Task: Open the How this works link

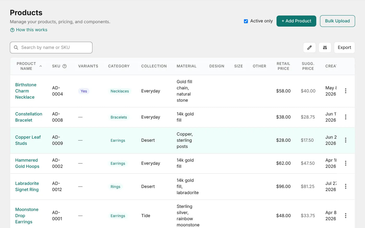Action: pos(32,30)
